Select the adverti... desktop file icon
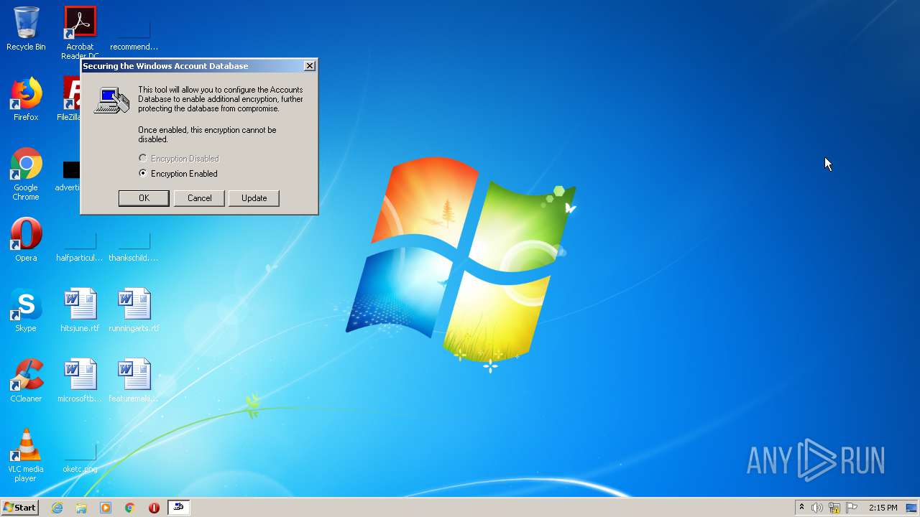This screenshot has height=517, width=920. [x=70, y=176]
